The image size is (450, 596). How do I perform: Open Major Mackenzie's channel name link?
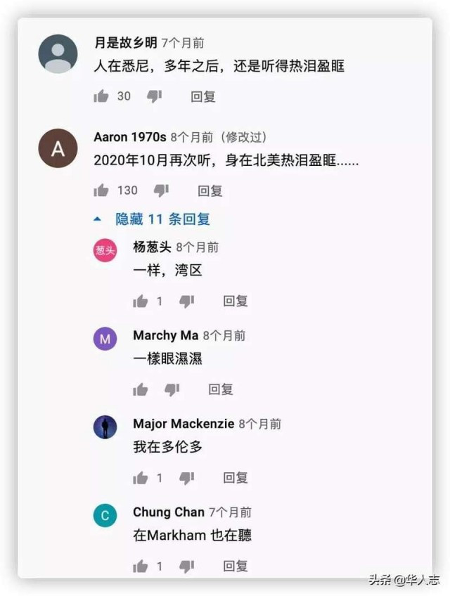[x=184, y=423]
